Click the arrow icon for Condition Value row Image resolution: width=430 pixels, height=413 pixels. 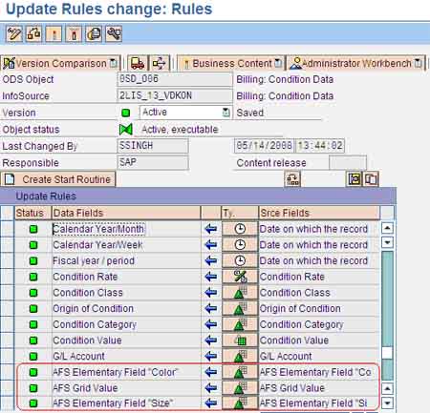(211, 341)
